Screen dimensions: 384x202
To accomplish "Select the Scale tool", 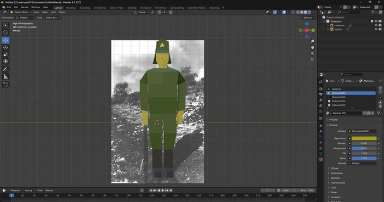I will (x=5, y=54).
